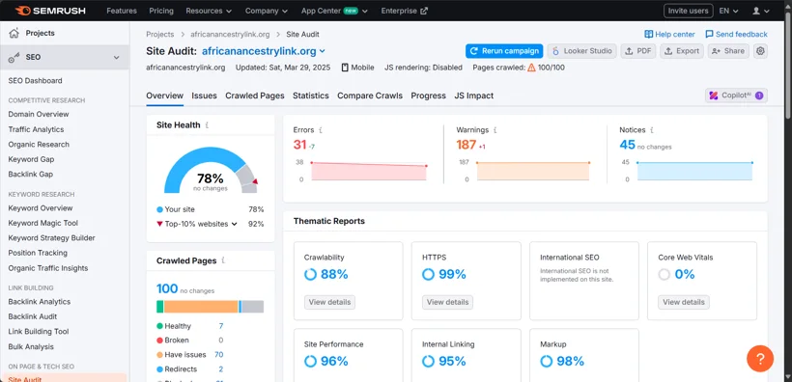Click the 31 errors count

(x=300, y=145)
